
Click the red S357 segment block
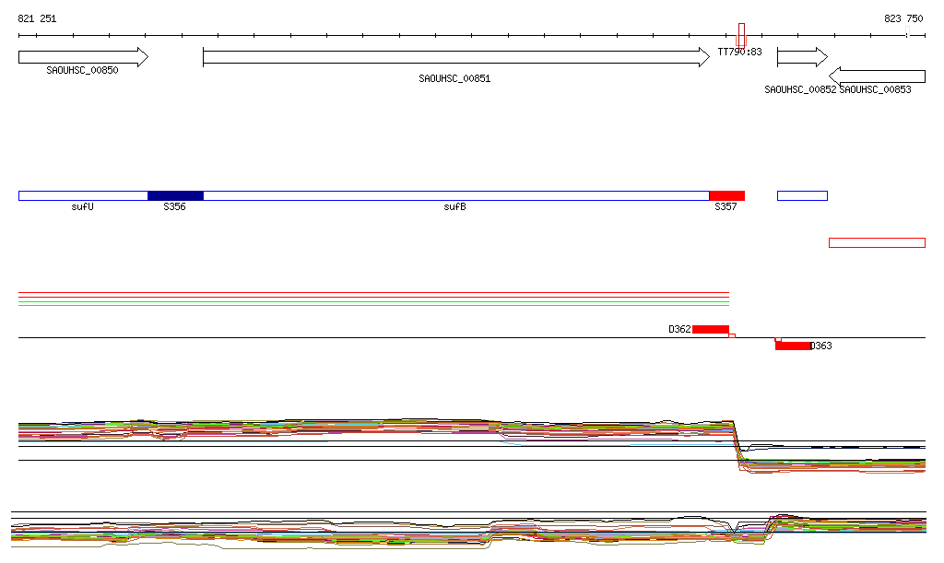click(x=726, y=195)
